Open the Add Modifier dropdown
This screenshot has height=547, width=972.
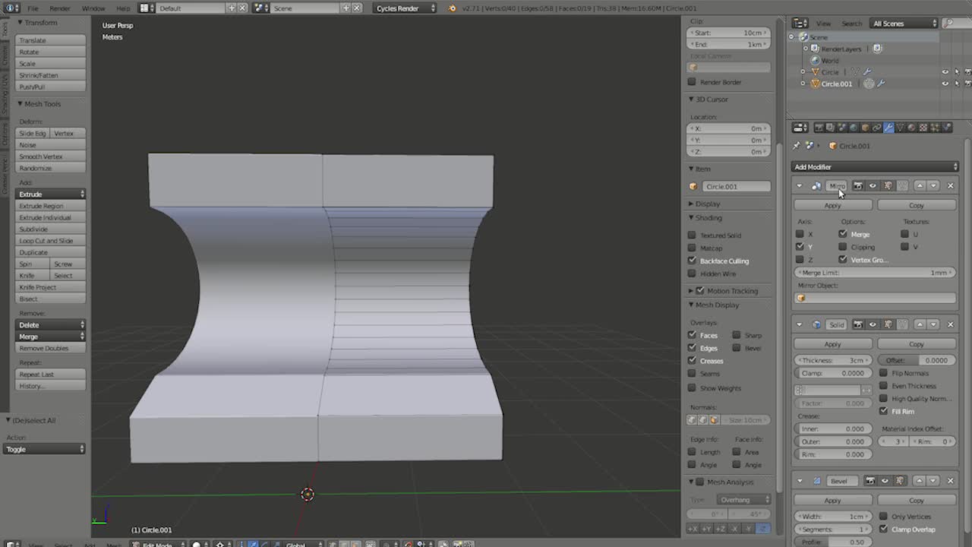(875, 167)
